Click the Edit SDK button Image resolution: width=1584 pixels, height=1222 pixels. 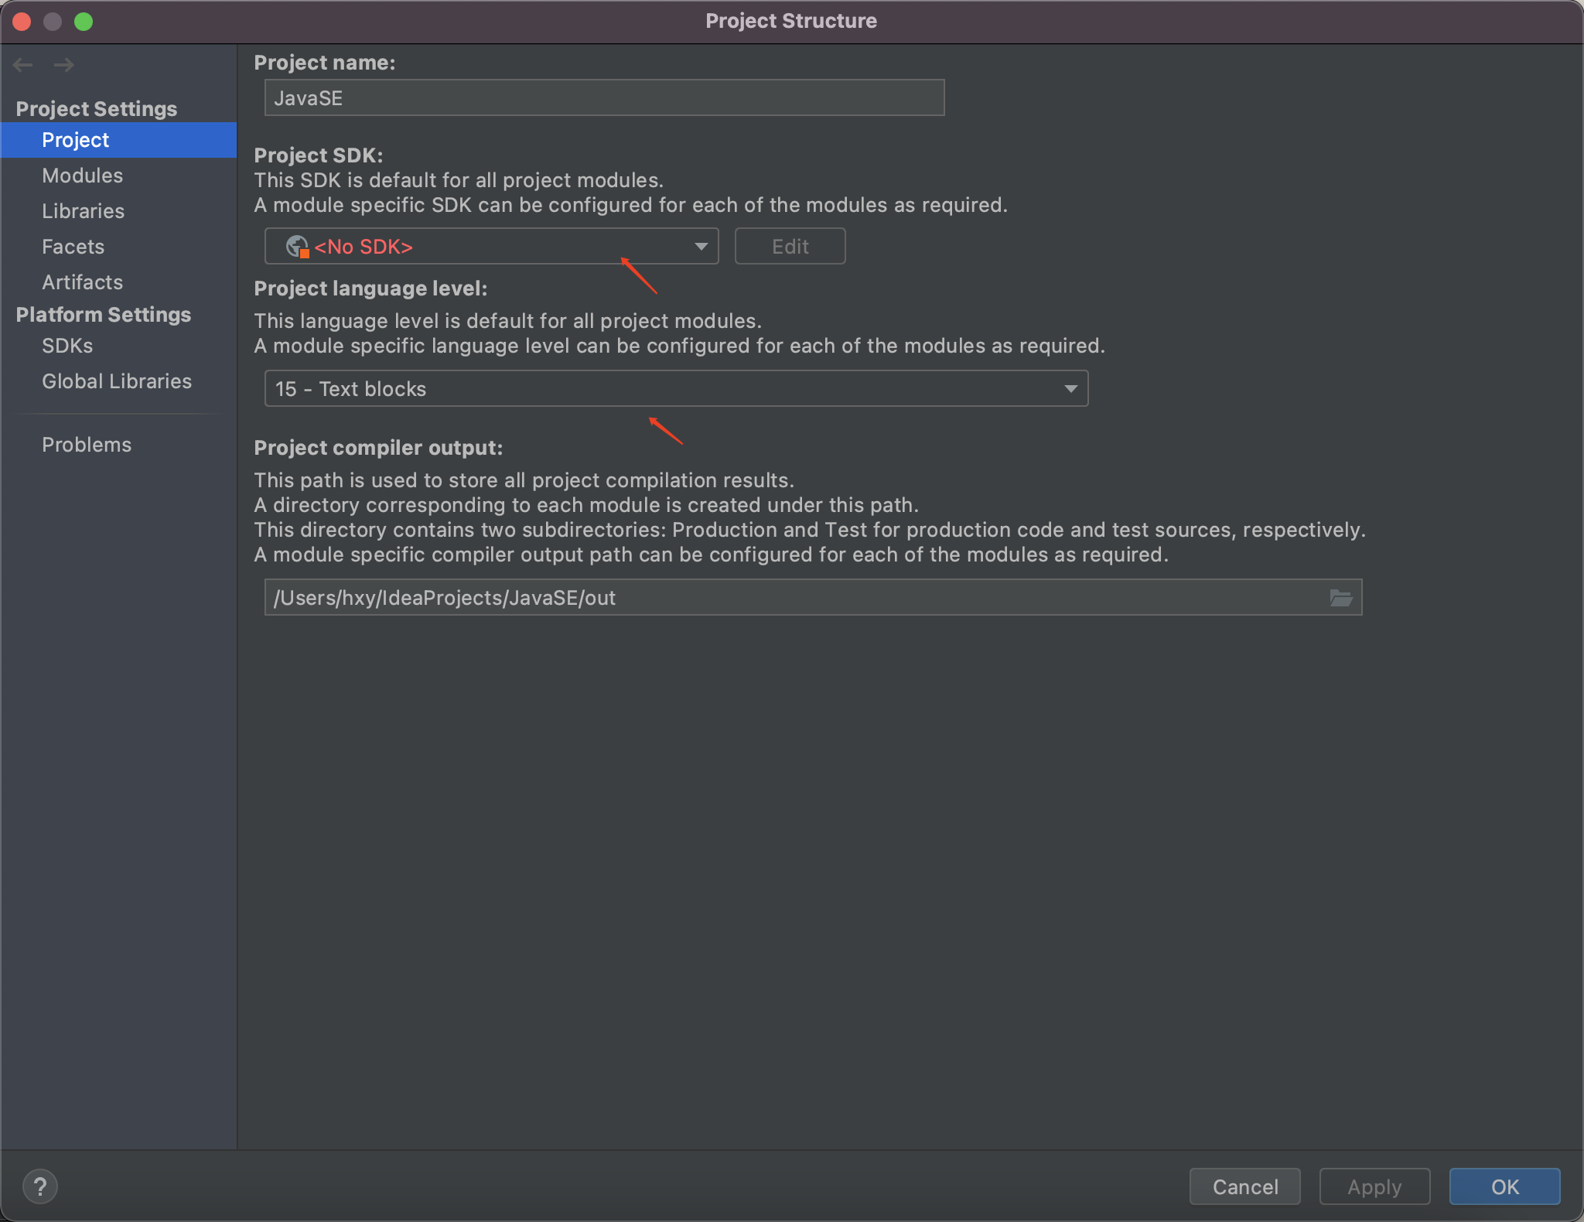790,247
